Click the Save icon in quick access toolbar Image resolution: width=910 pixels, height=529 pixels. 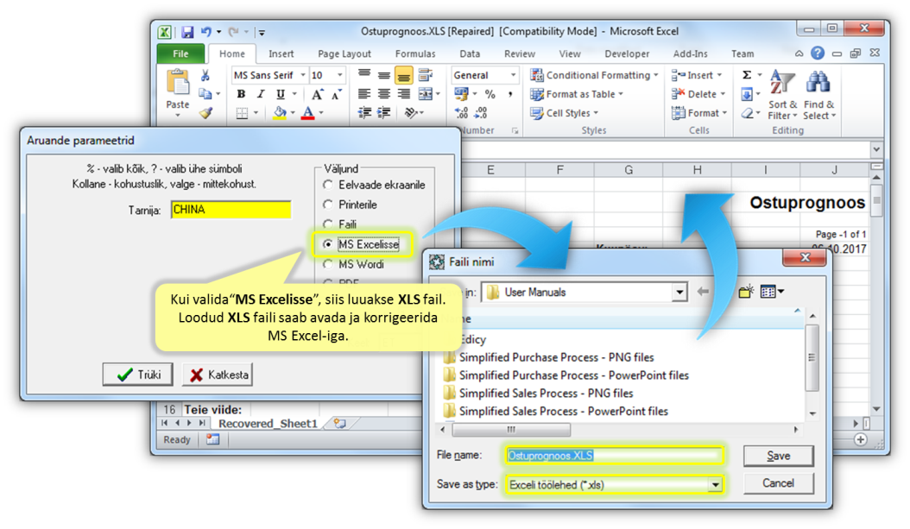click(x=187, y=32)
